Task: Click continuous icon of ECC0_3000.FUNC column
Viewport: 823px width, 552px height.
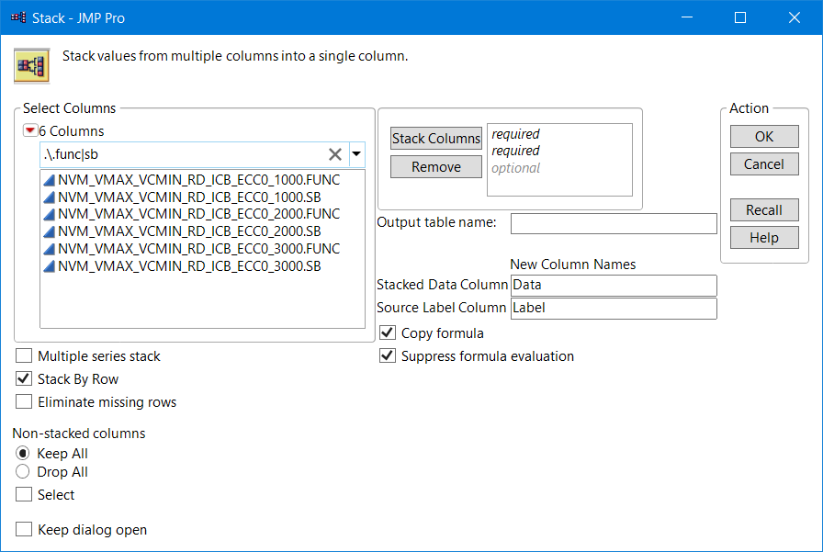Action: [x=50, y=249]
